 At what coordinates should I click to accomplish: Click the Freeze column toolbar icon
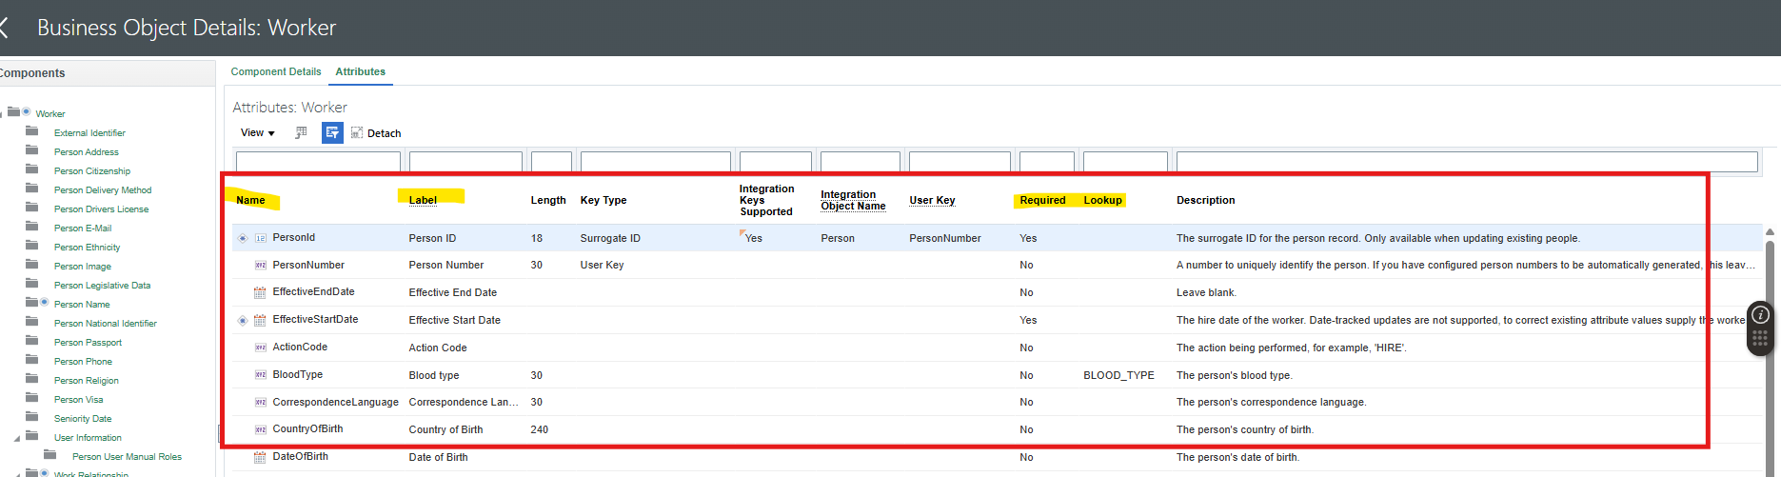click(301, 133)
